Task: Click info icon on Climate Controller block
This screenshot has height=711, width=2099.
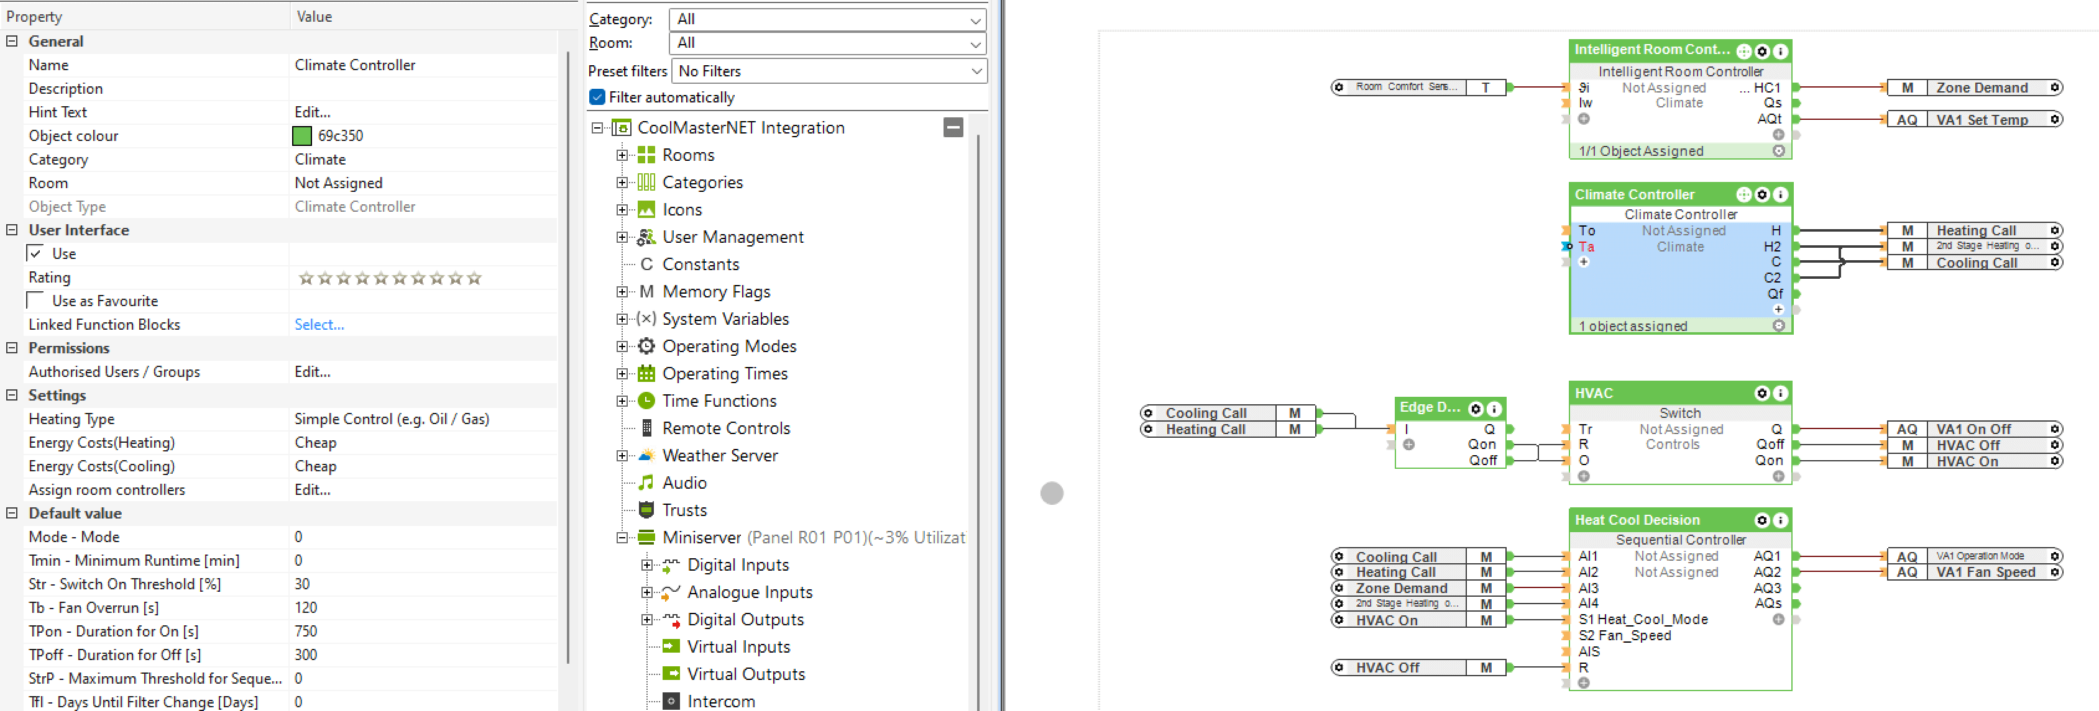Action: tap(1780, 194)
